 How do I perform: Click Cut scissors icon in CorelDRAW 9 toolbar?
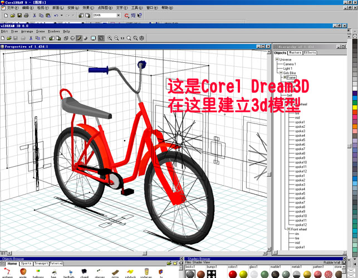pyautogui.click(x=35, y=16)
